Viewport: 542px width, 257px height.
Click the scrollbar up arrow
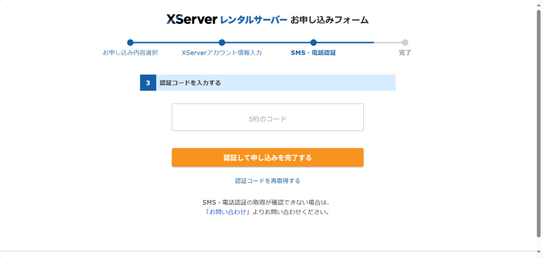coord(538,4)
